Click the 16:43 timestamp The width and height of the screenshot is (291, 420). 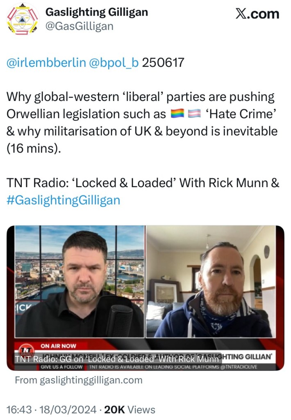pos(19,410)
